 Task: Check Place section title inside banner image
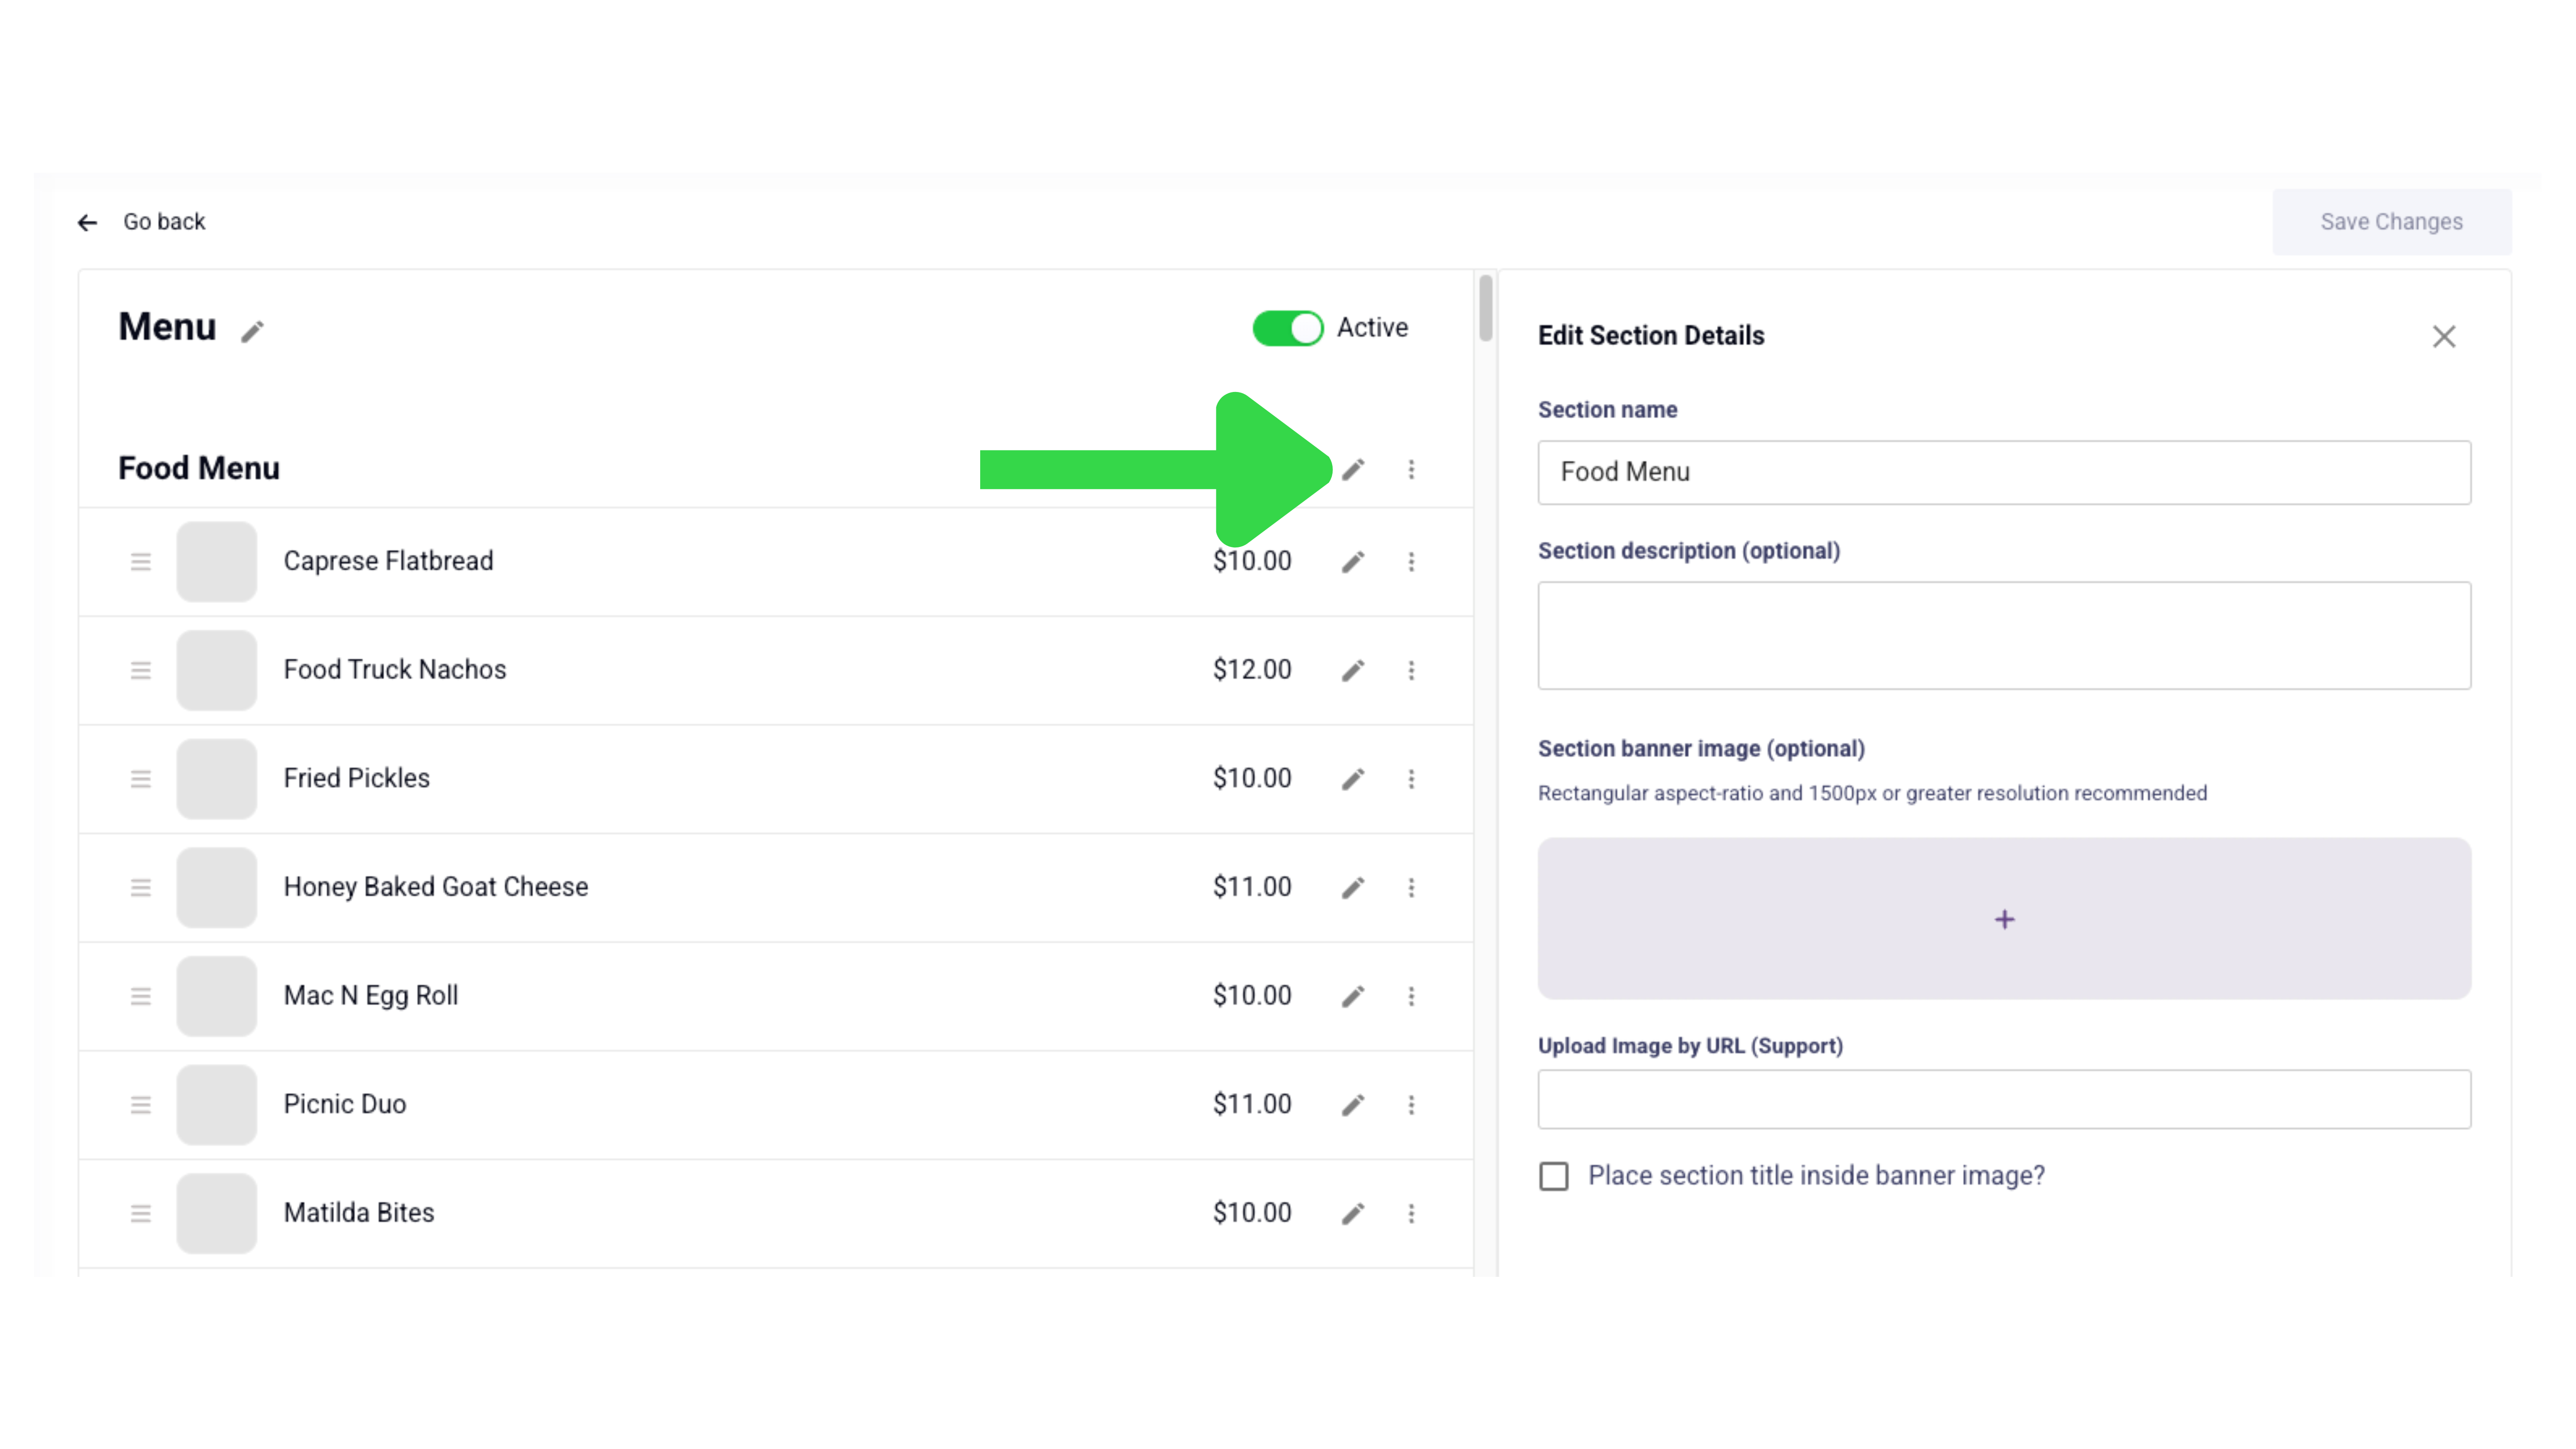(x=1553, y=1176)
